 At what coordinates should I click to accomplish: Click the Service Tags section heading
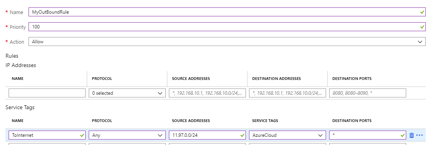20,107
